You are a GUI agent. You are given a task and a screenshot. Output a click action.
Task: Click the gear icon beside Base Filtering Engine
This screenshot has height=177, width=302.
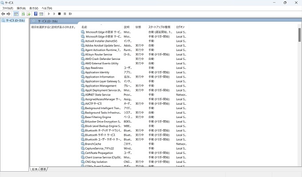coord(83,117)
